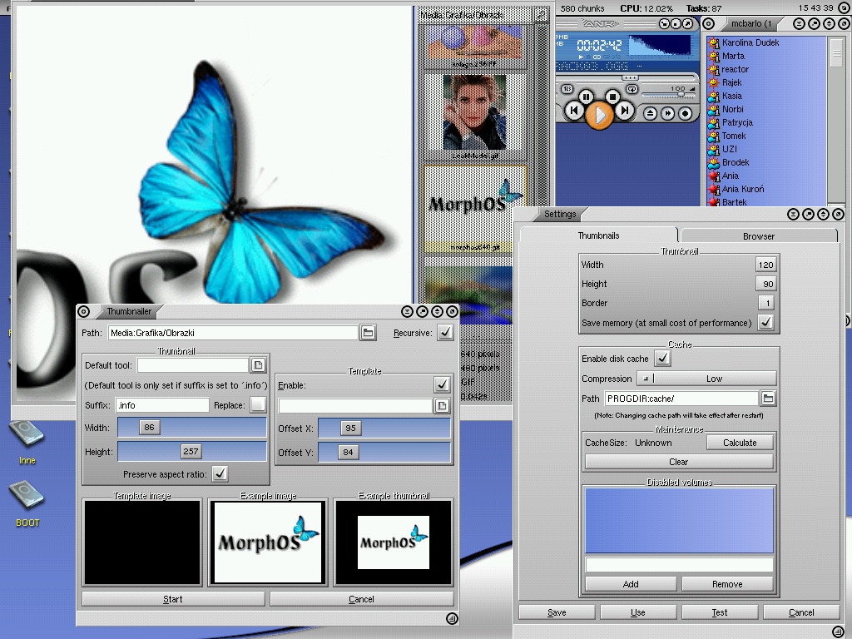Image resolution: width=852 pixels, height=639 pixels.
Task: Click the image browser top-right zoom icon
Action: coord(541,15)
